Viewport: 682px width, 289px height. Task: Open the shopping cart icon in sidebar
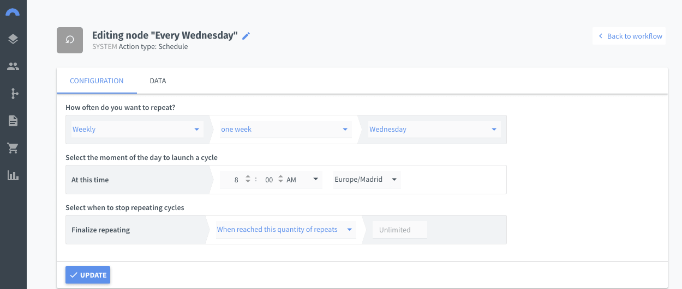tap(13, 148)
